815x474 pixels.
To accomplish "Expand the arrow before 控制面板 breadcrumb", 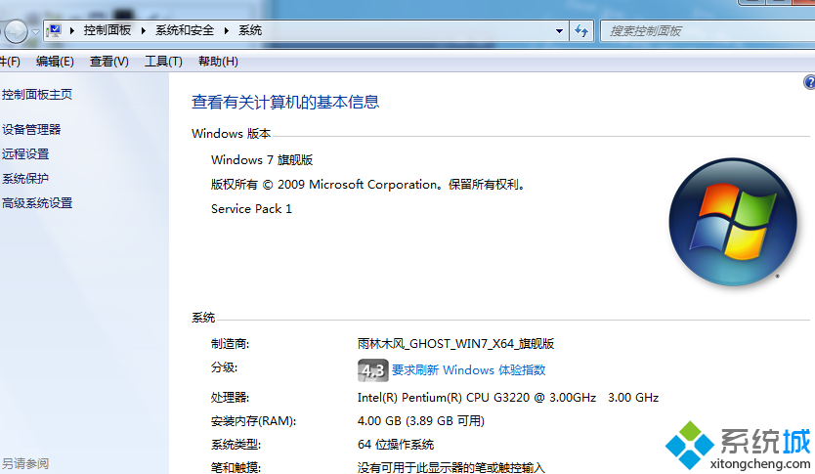I will 73,31.
